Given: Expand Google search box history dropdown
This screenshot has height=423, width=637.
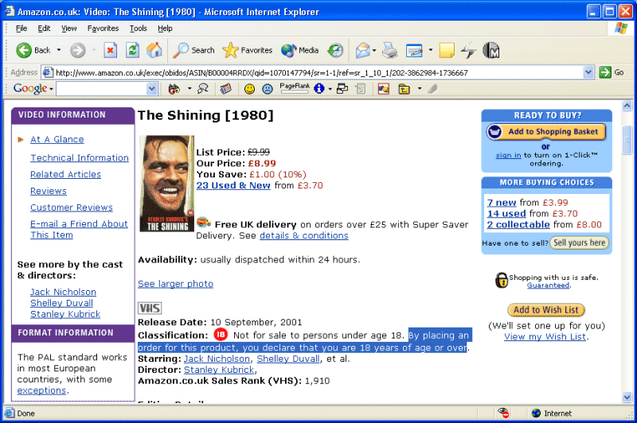Looking at the screenshot, I should coord(151,89).
